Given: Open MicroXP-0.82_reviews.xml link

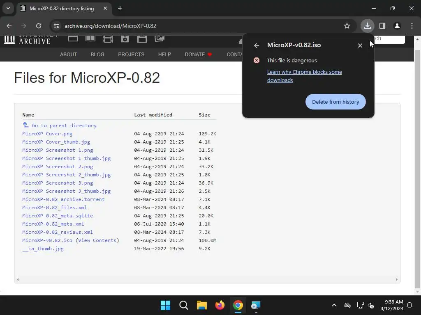Looking at the screenshot, I should [58, 232].
